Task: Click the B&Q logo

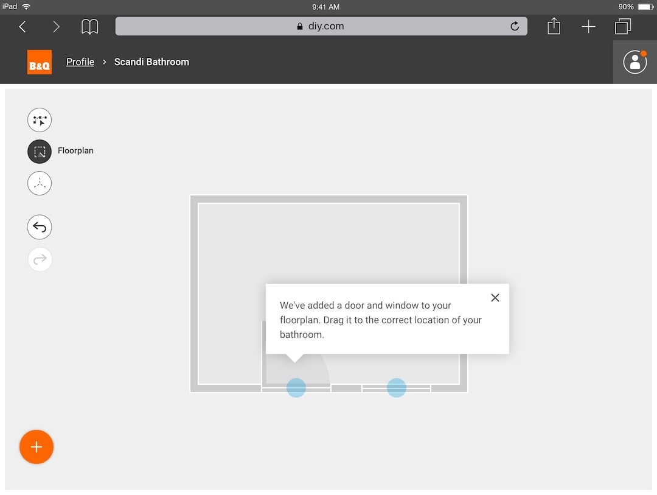Action: point(40,62)
